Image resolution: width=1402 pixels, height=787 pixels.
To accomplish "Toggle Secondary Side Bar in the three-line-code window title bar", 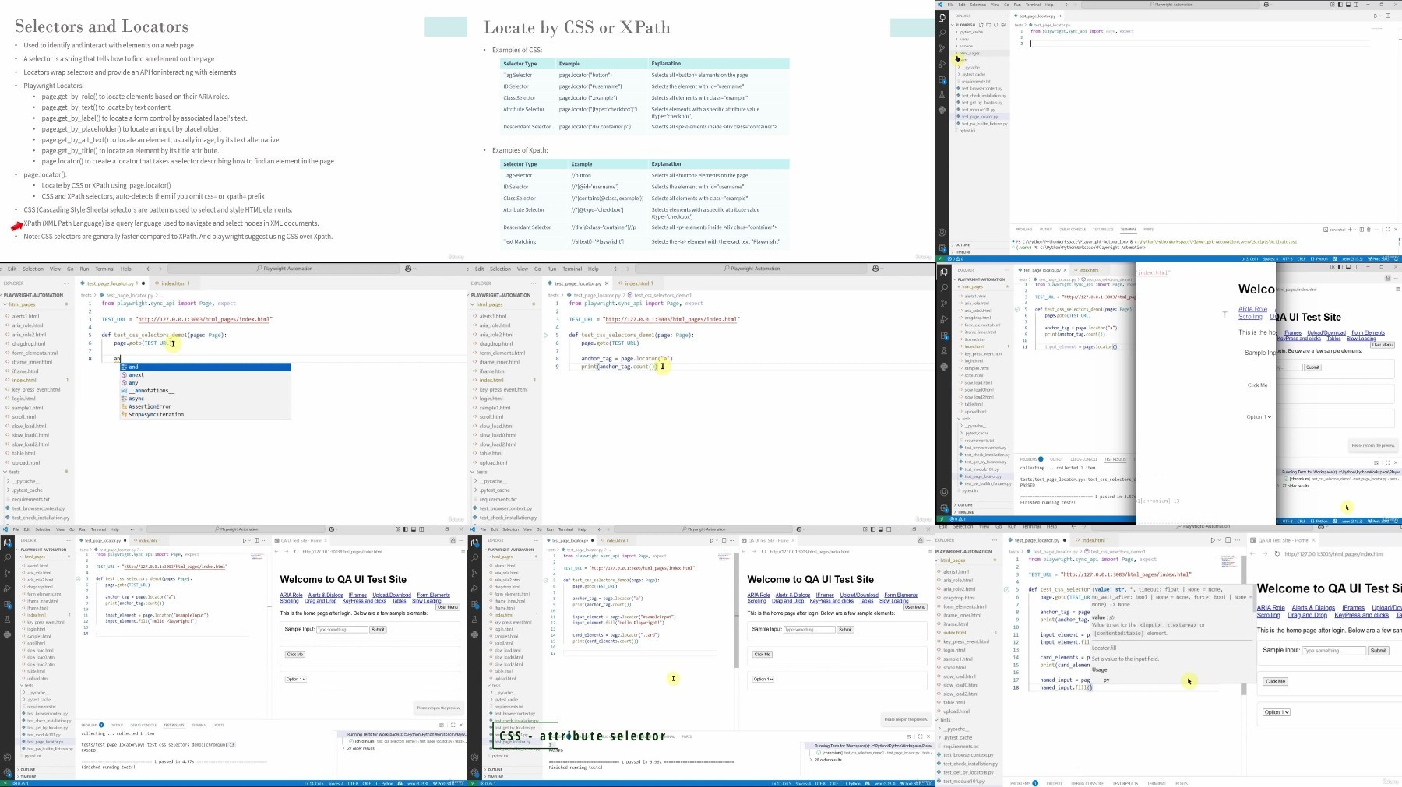I will [1355, 5].
